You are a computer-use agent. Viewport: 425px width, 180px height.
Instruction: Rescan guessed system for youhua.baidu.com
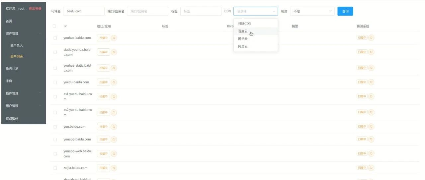point(371,37)
